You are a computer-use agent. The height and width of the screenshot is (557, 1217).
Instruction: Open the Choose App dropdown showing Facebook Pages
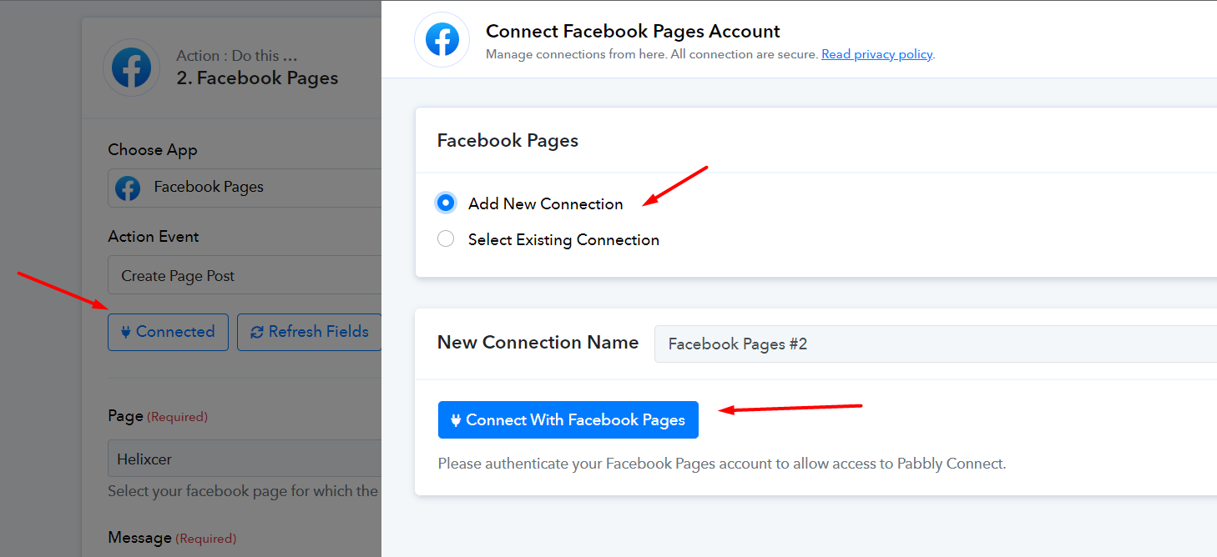click(245, 188)
